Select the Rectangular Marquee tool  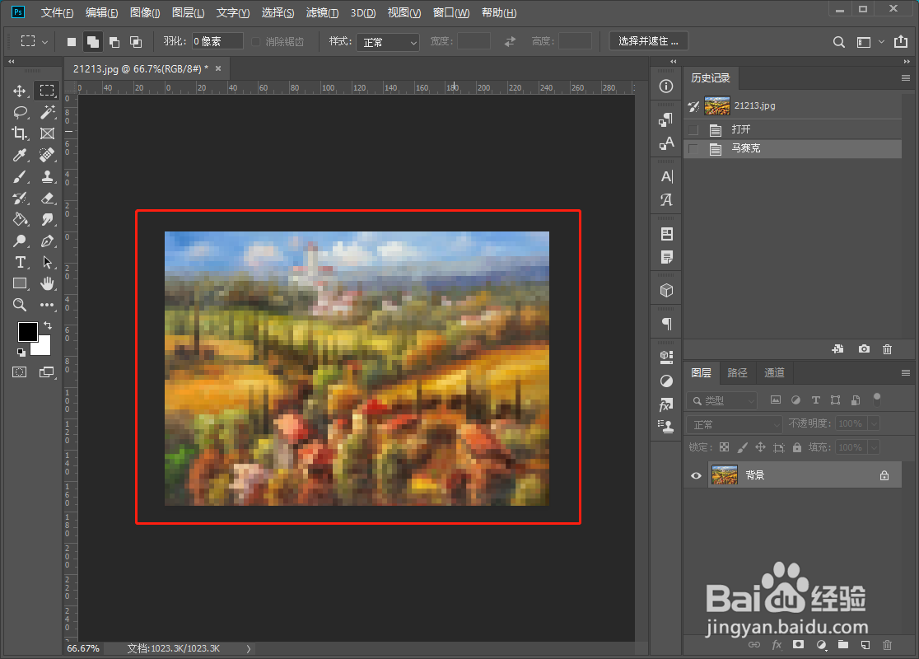(x=47, y=91)
